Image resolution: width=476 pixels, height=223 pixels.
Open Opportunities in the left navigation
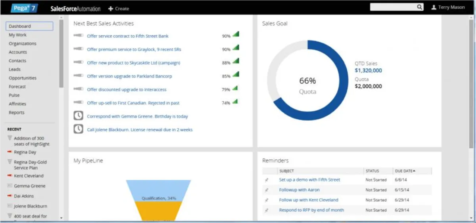point(23,78)
